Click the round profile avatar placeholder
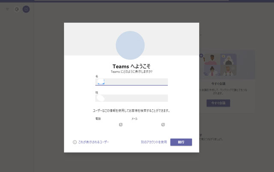This screenshot has width=274, height=172. pyautogui.click(x=130, y=45)
